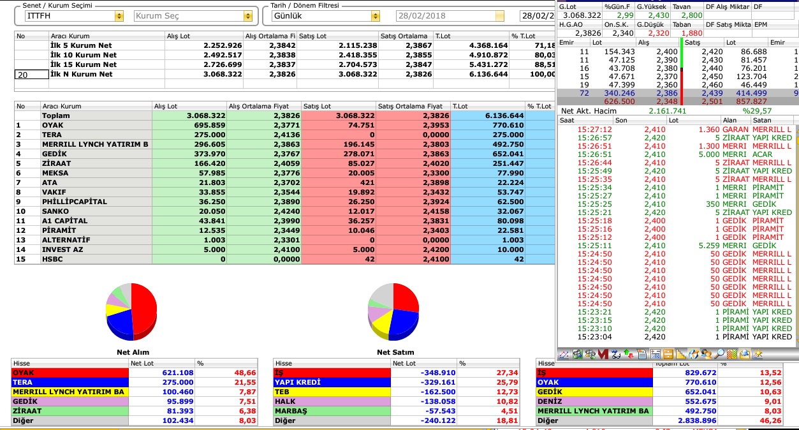Screen dimensions: 799x430
Task: Click the yellow staircase icon
Action: tap(681, 354)
